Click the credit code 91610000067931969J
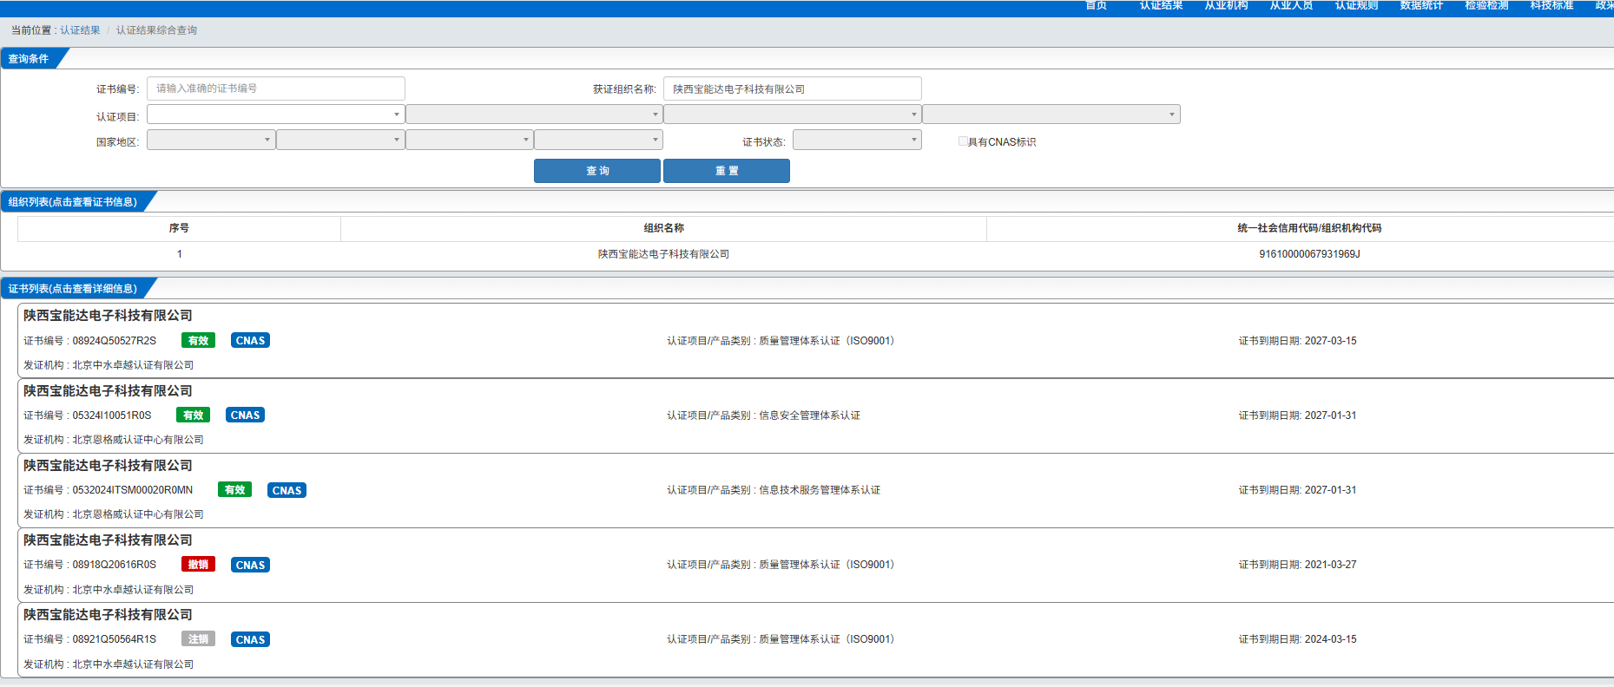1614x687 pixels. 1309,254
